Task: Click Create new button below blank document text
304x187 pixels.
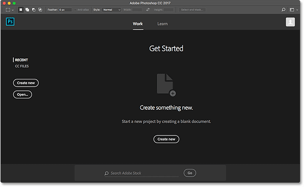Action: 166,139
